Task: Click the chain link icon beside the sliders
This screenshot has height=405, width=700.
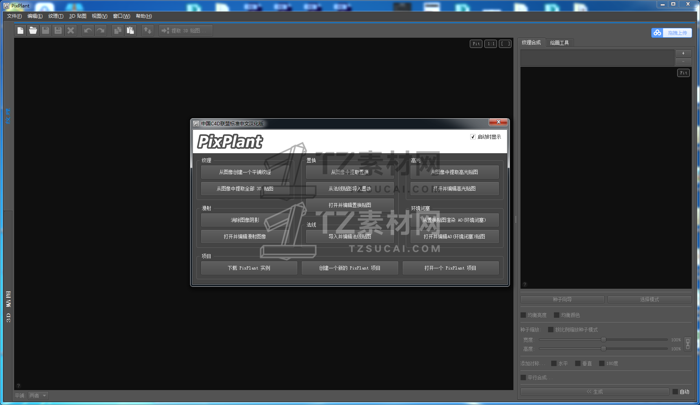Action: click(687, 344)
